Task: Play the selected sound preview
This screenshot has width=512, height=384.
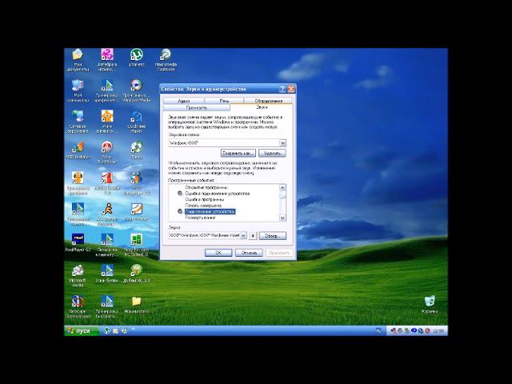Action: [253, 236]
